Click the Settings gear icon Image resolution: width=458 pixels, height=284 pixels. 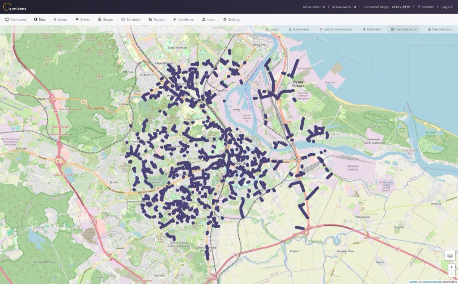pyautogui.click(x=225, y=19)
